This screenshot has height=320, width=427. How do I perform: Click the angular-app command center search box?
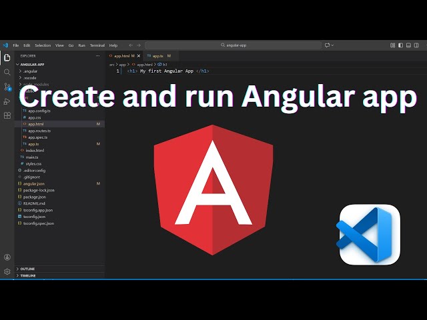tap(233, 45)
